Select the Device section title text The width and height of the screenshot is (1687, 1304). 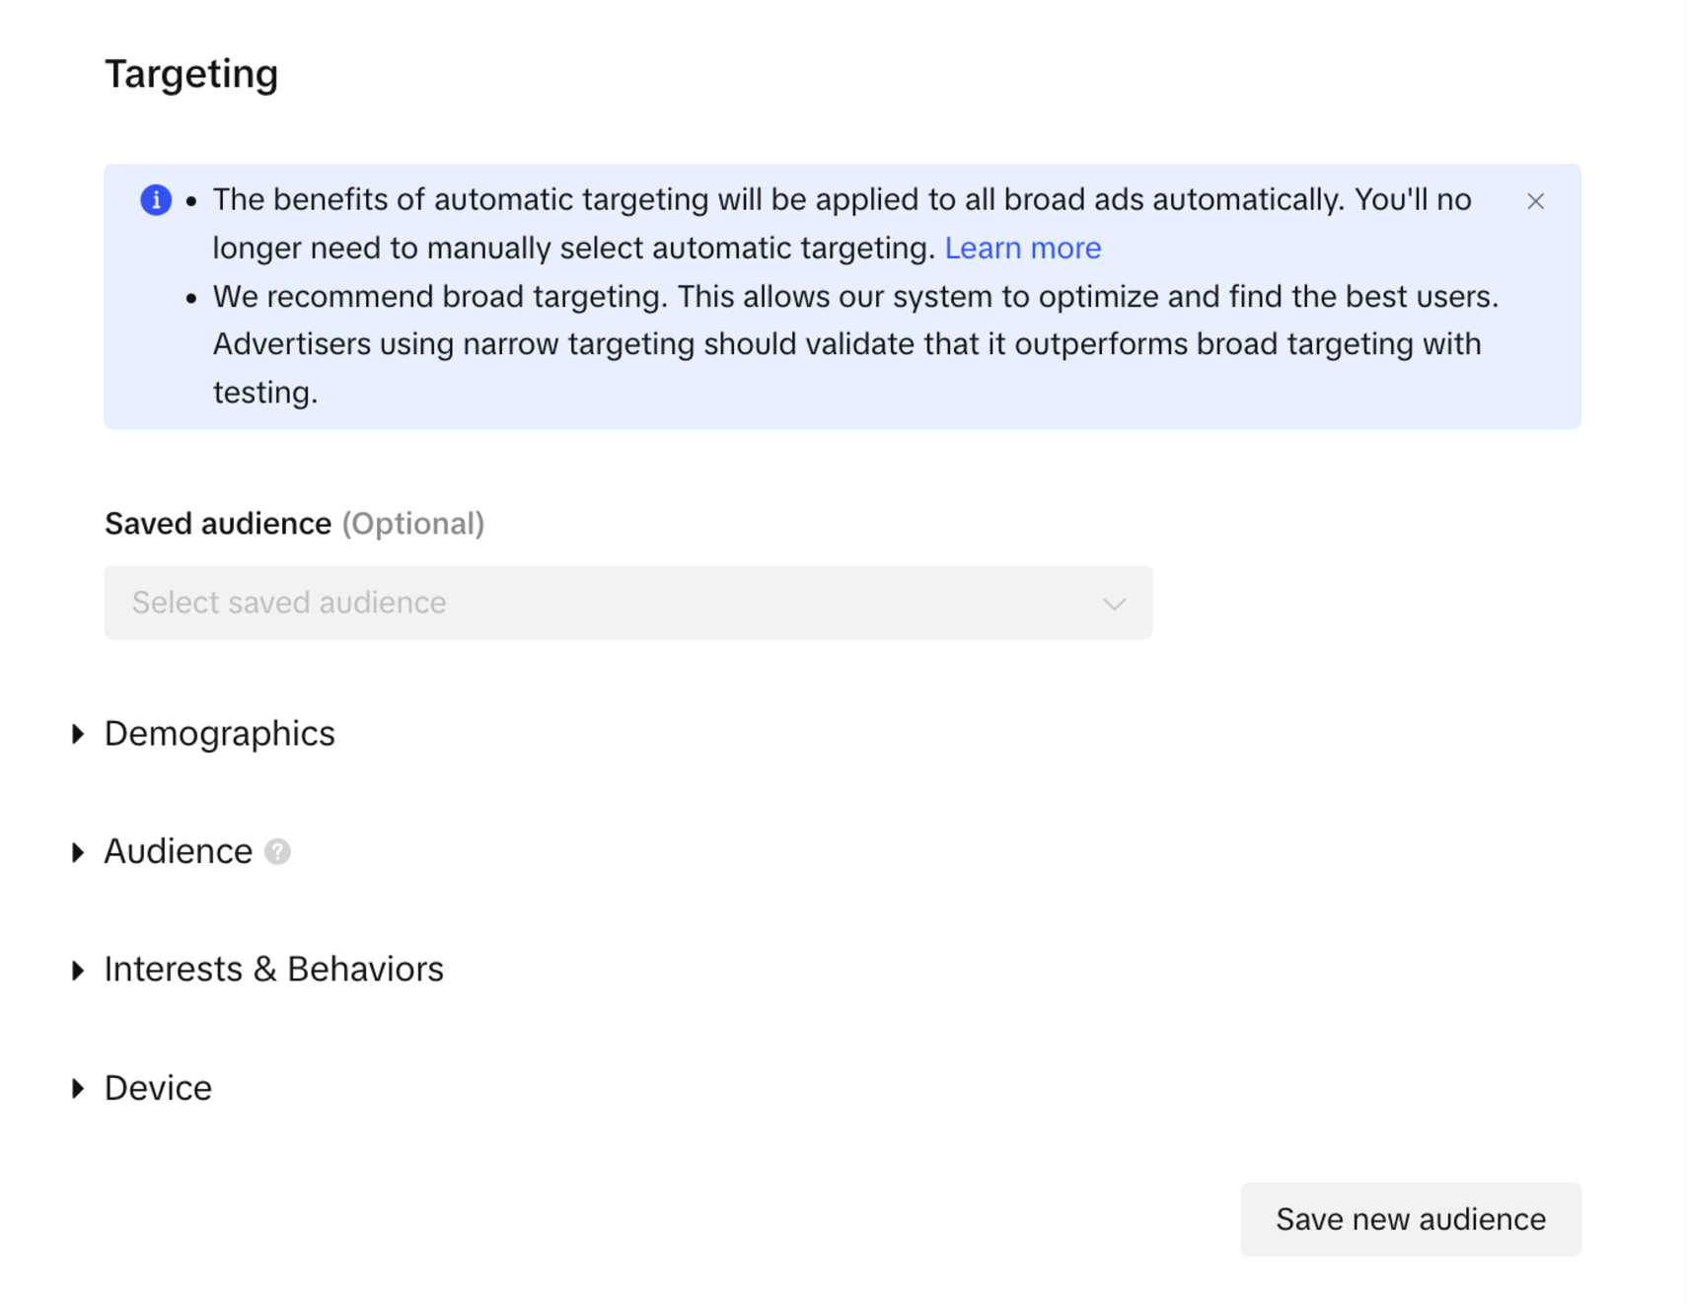click(158, 1088)
